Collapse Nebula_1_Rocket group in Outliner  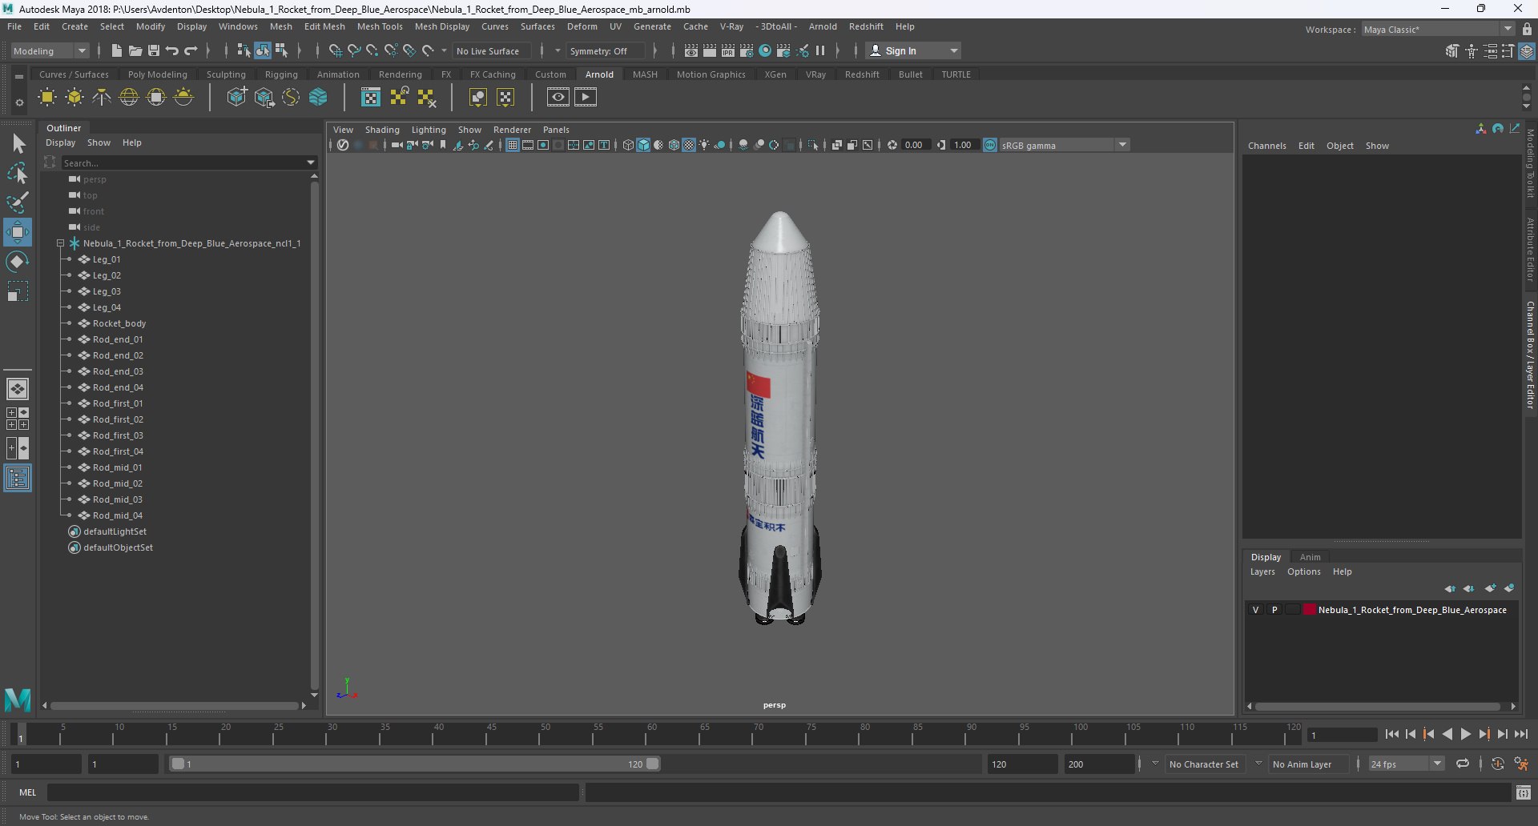point(60,243)
